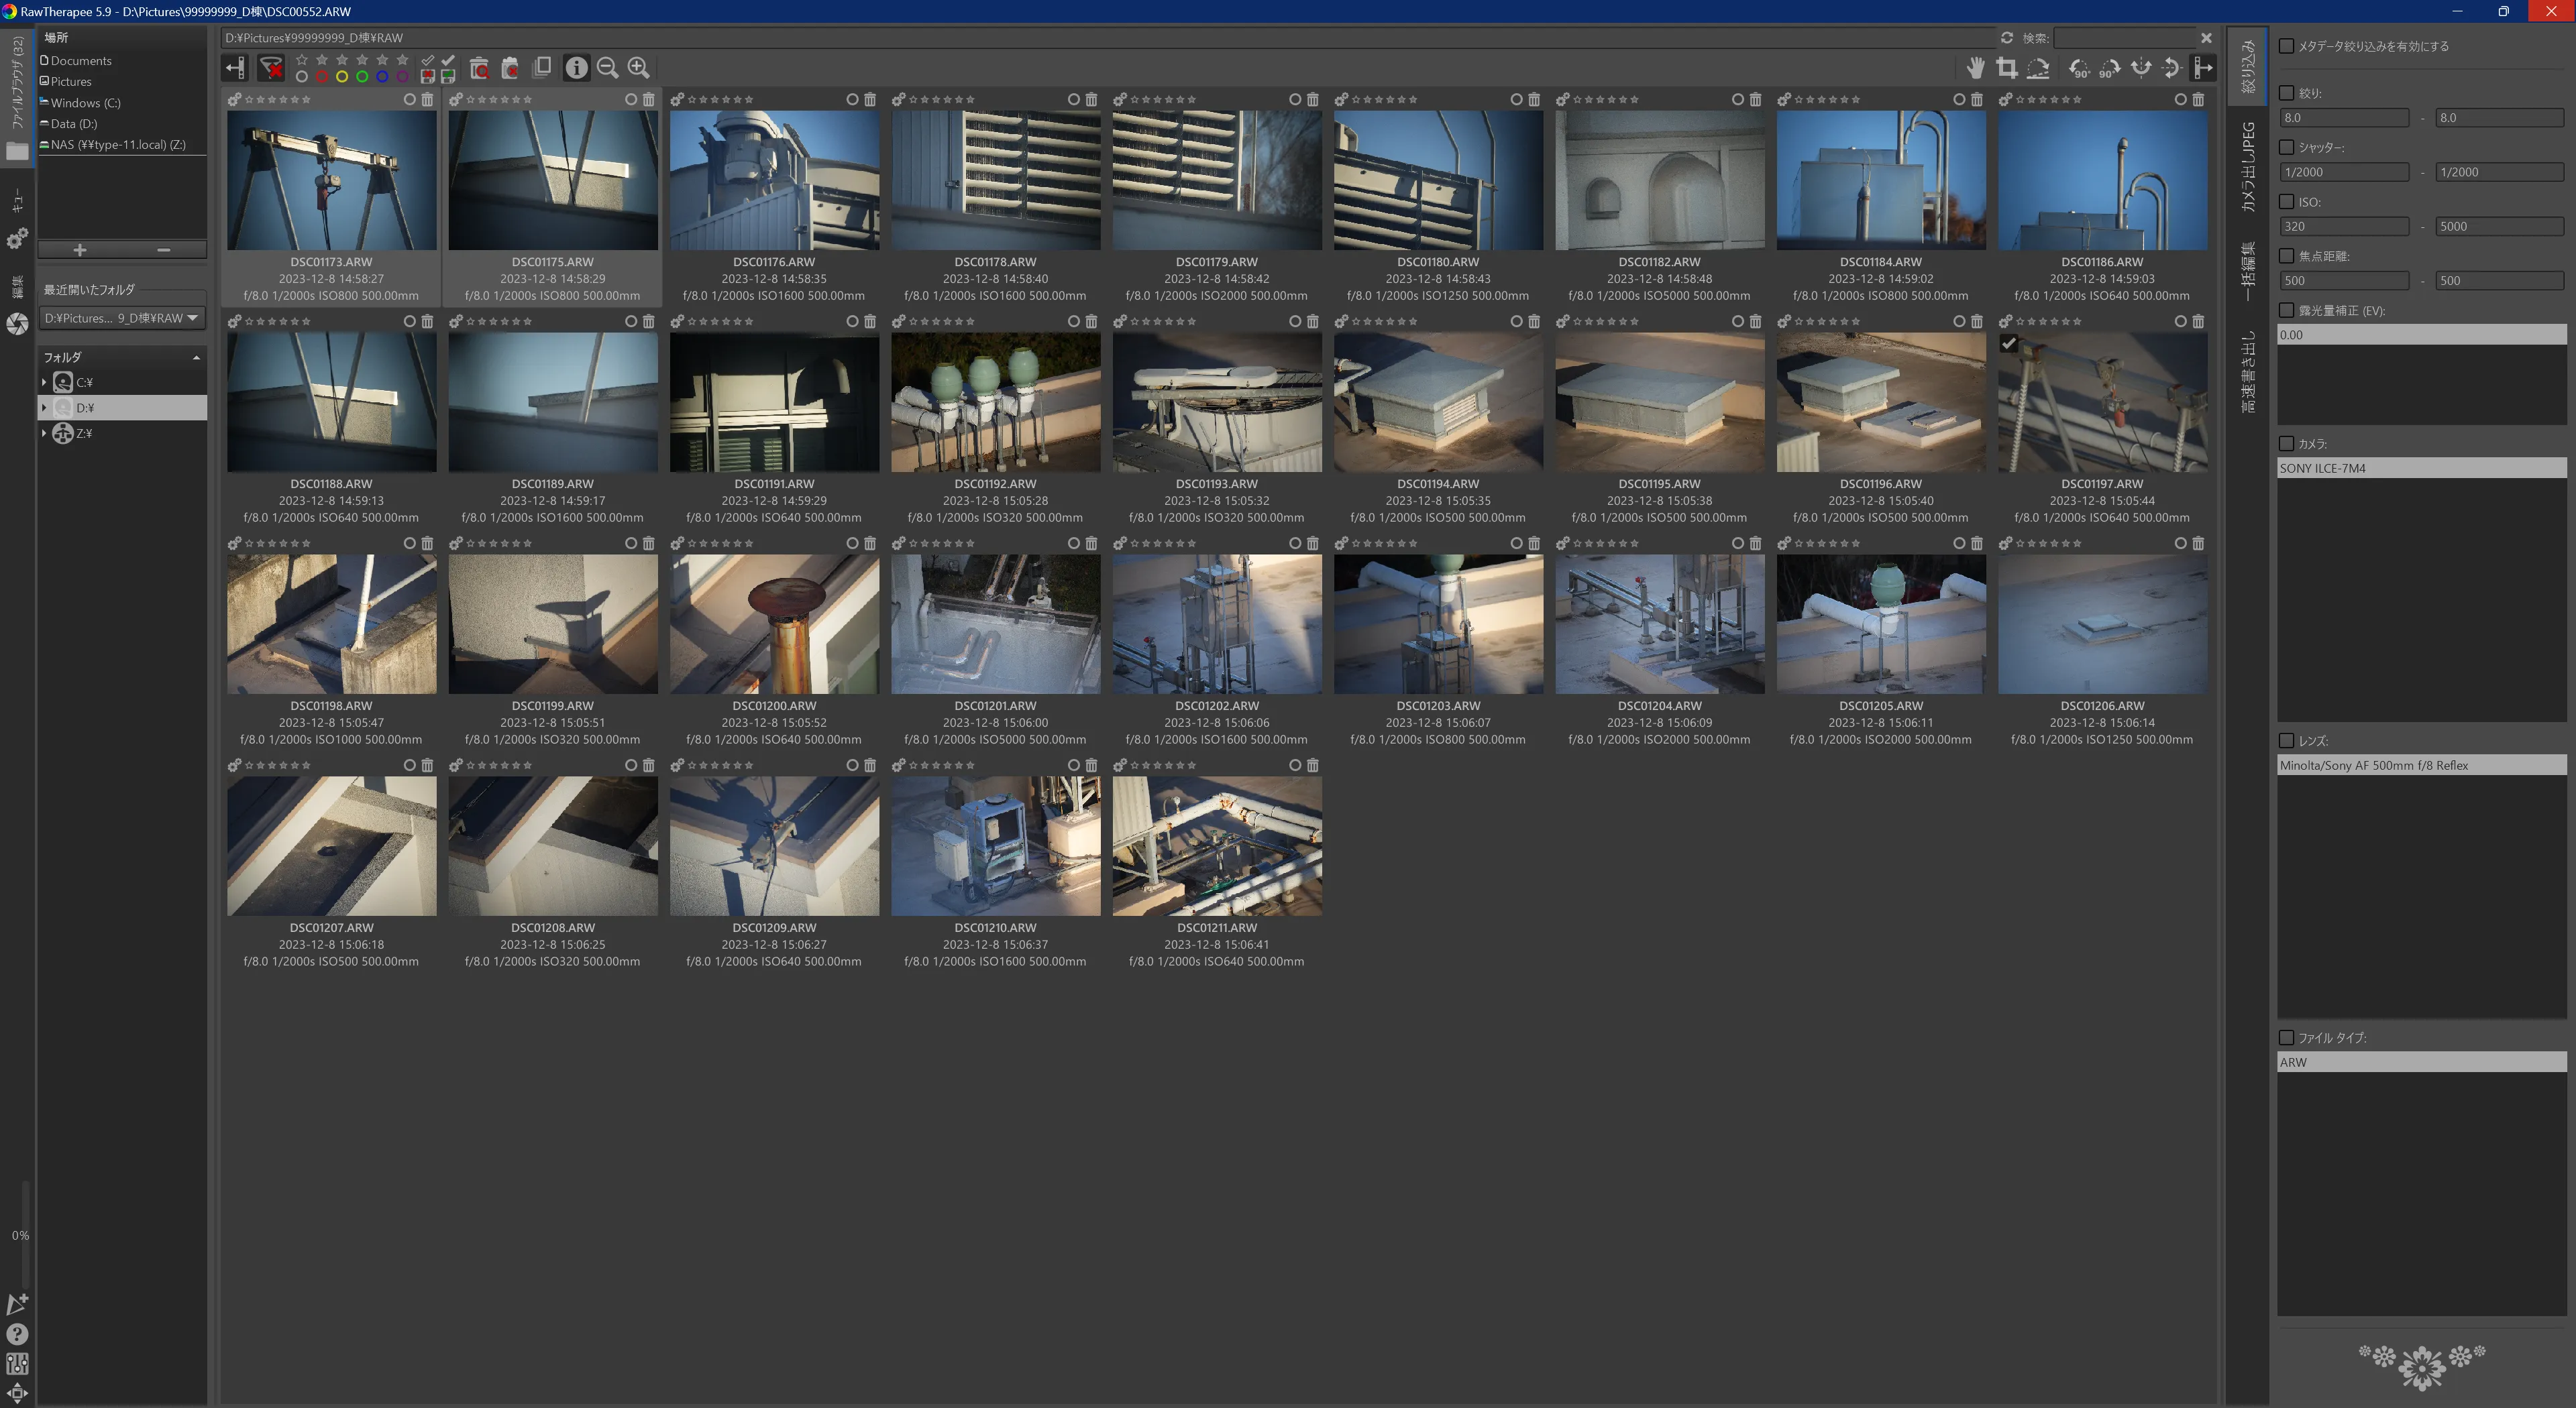Show trash contents filter icon
Viewport: 2576px width, 1408px height.
[479, 68]
